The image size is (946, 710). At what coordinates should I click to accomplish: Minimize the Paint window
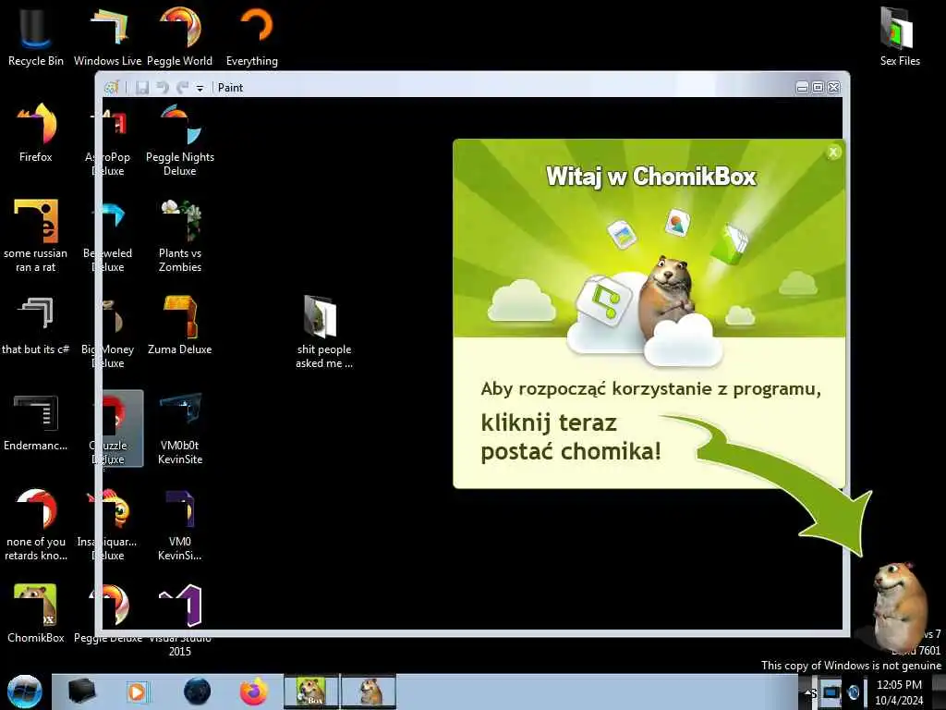click(x=802, y=88)
